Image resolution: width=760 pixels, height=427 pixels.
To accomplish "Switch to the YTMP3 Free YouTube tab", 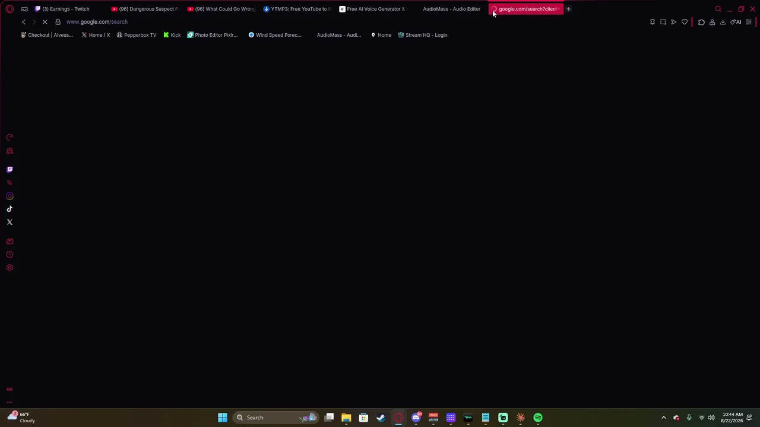I will (x=297, y=9).
